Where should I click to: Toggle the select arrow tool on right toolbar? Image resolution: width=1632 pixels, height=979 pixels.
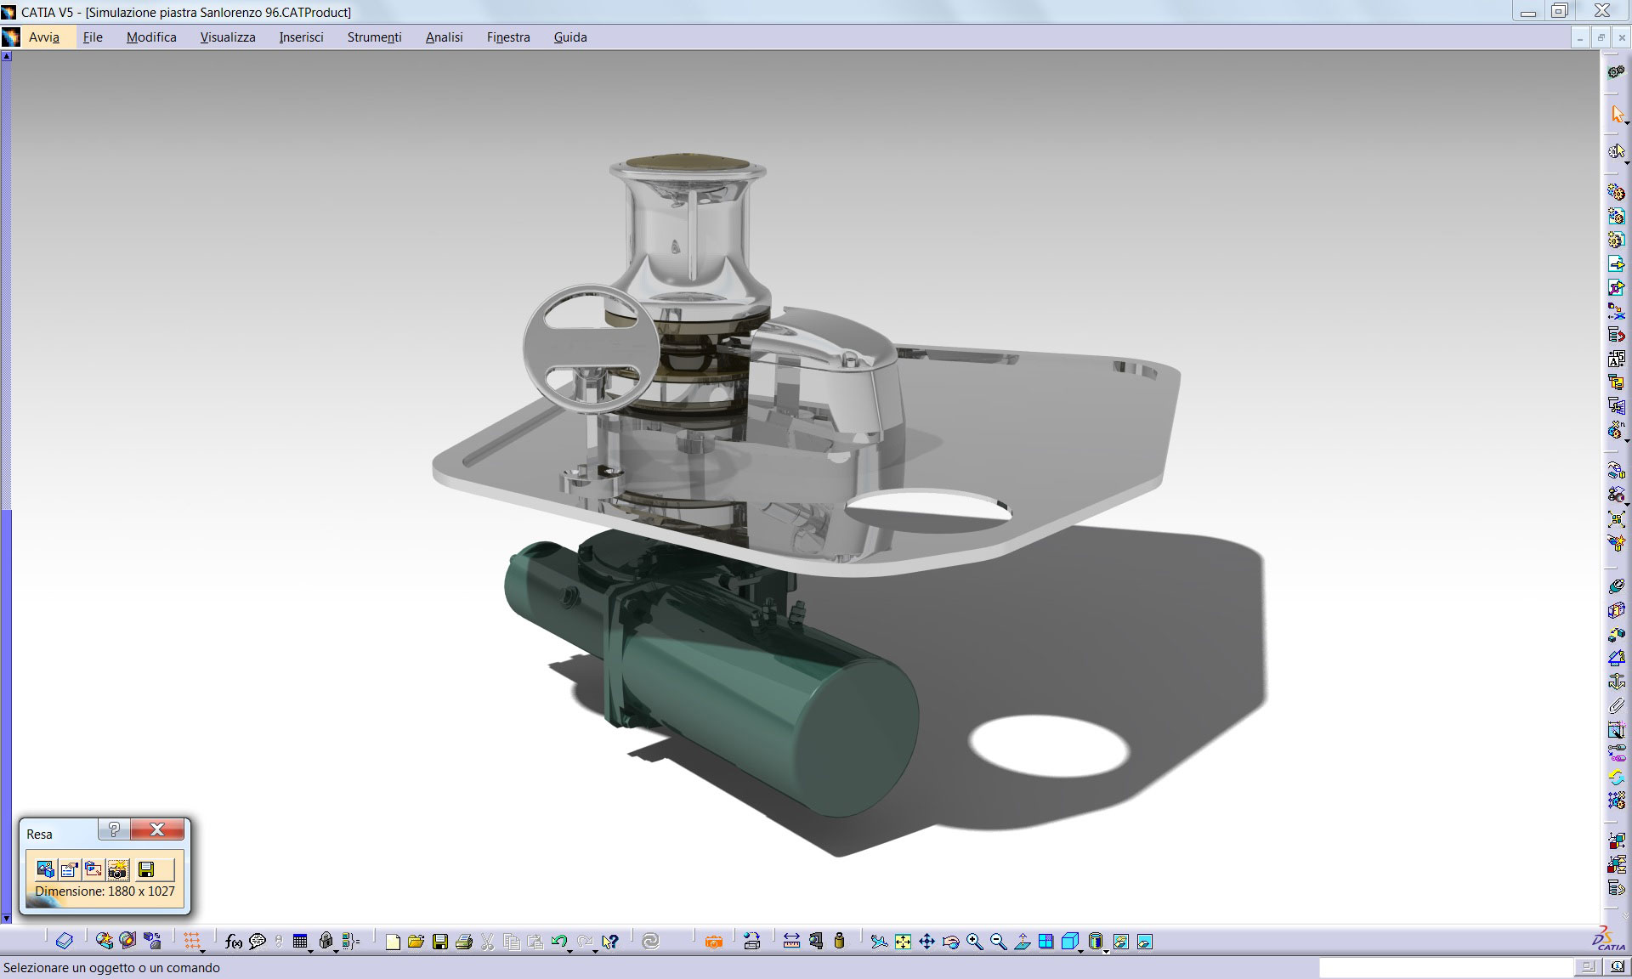pyautogui.click(x=1617, y=114)
